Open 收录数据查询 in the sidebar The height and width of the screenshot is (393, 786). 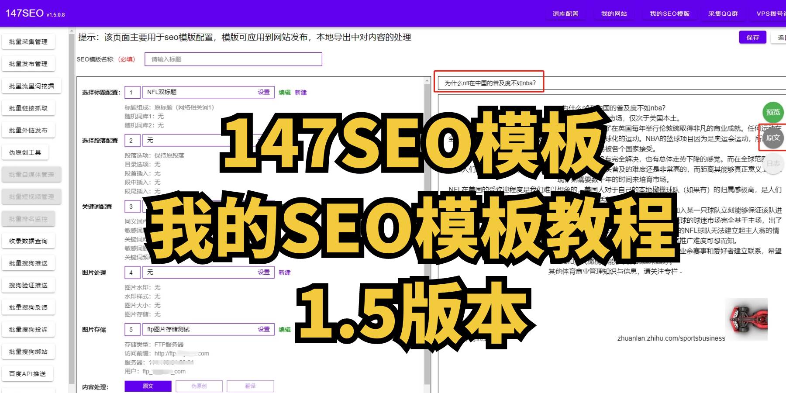pyautogui.click(x=28, y=241)
